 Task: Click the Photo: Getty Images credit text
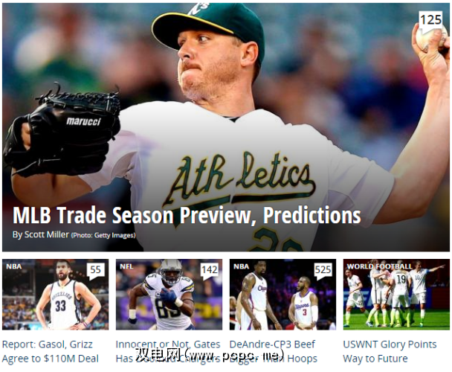point(103,236)
